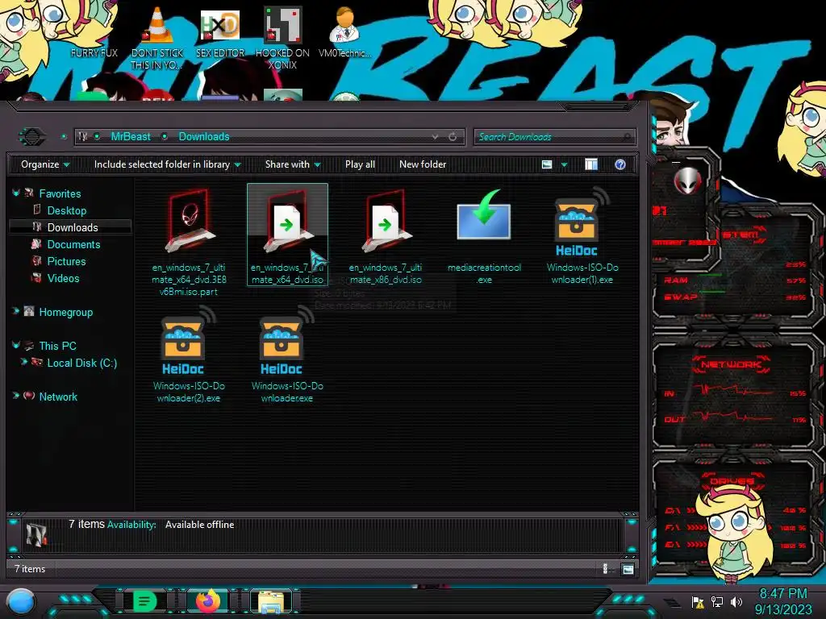Collapse the This PC tree node
This screenshot has height=619, width=826.
point(16,345)
